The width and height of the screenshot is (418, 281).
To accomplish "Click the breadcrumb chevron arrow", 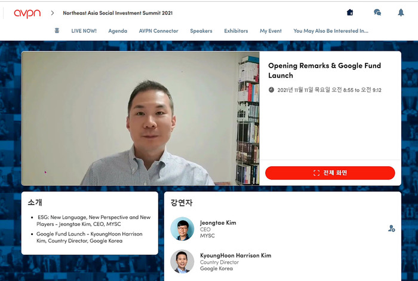I will tap(53, 13).
